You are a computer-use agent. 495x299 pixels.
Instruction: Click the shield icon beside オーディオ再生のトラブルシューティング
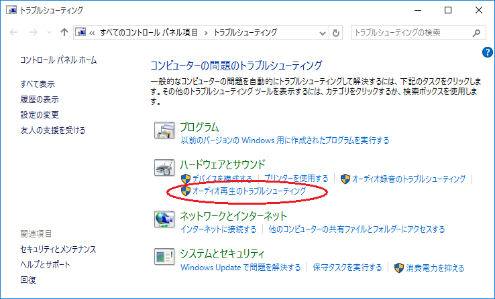tap(186, 191)
